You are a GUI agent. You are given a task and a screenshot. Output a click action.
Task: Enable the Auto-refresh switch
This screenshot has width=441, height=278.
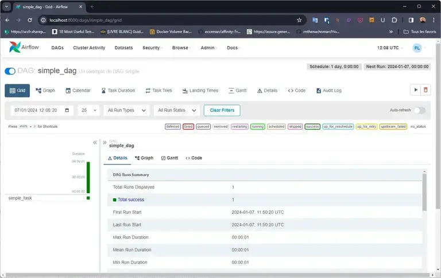(x=419, y=110)
